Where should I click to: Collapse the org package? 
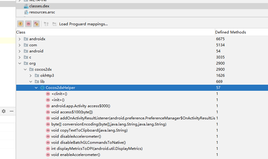pyautogui.click(x=20, y=63)
